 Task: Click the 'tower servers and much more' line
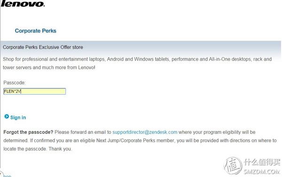pyautogui.click(x=49, y=68)
